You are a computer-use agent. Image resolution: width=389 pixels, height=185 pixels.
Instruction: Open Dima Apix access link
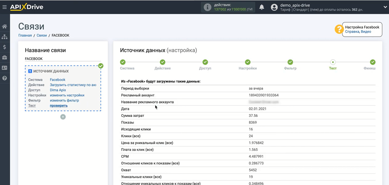pyautogui.click(x=58, y=90)
